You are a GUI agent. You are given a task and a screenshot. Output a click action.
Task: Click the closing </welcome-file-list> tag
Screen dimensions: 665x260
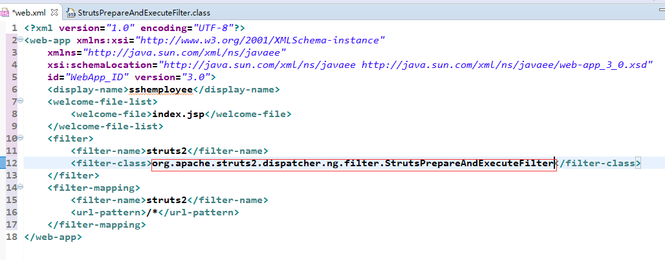pyautogui.click(x=105, y=126)
